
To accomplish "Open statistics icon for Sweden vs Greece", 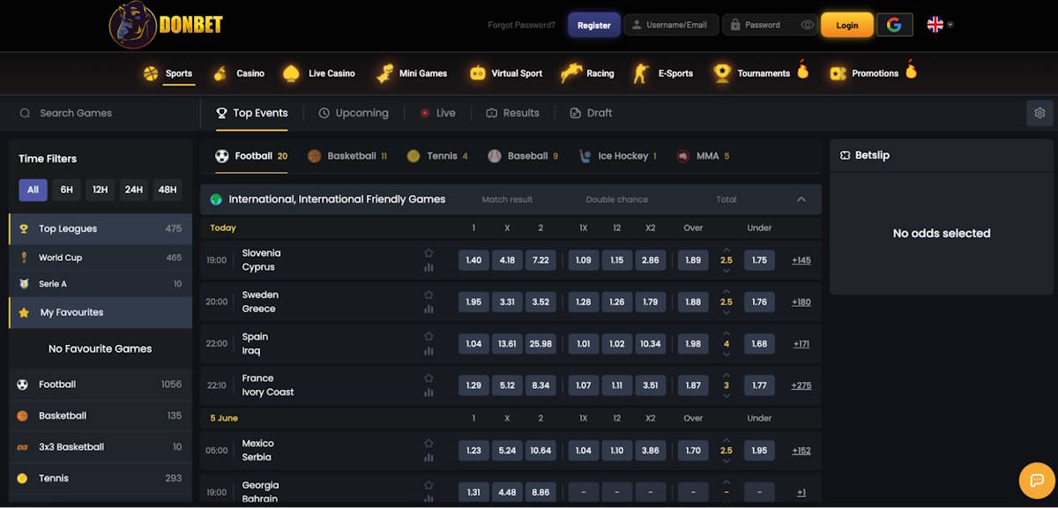I will coord(428,309).
